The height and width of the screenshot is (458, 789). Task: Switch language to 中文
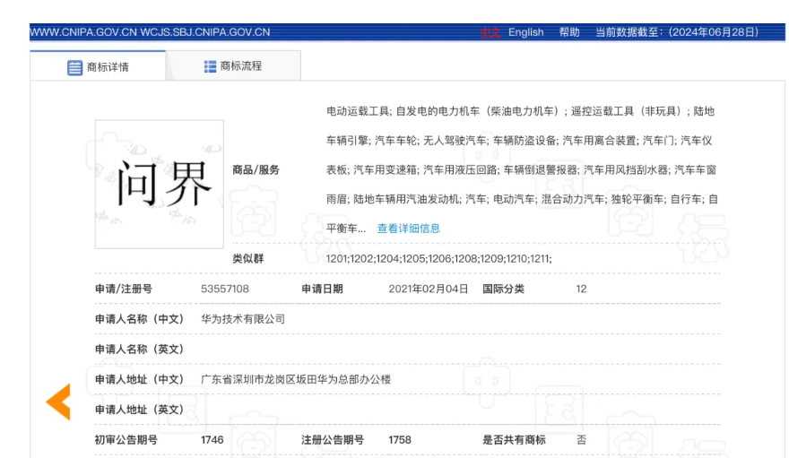click(x=490, y=32)
